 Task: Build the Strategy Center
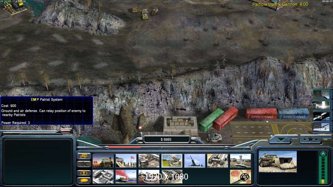pos(103,177)
